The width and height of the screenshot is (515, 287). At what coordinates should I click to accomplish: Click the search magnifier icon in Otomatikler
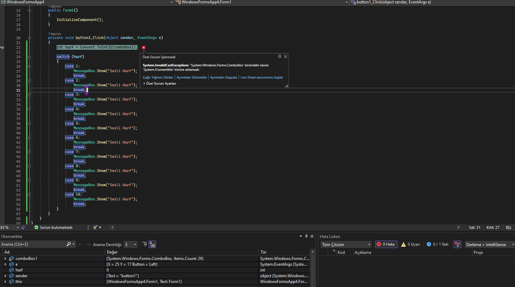(x=69, y=244)
